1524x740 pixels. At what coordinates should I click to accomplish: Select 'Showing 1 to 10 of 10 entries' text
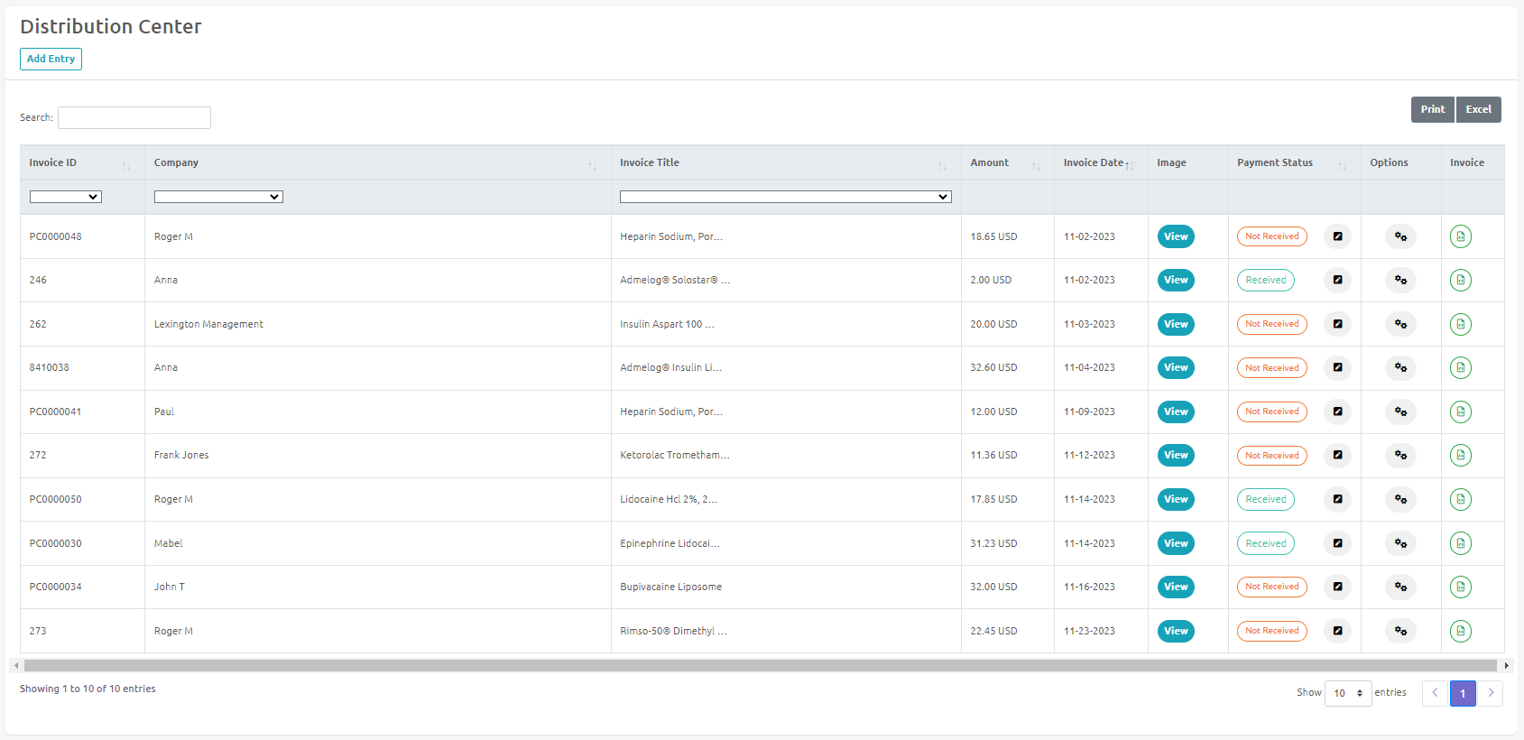coord(88,689)
